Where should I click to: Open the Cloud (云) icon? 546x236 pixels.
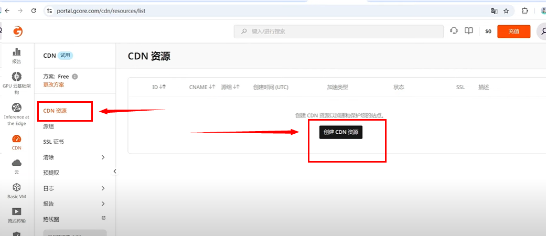click(x=16, y=163)
